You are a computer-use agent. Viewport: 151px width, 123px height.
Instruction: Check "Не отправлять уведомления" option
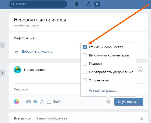click(x=85, y=72)
